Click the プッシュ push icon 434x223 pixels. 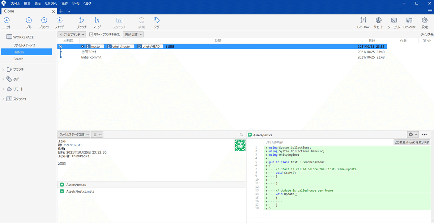point(44,21)
